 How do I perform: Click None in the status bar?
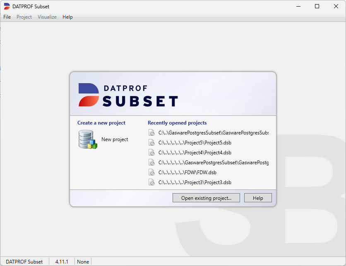(x=83, y=261)
